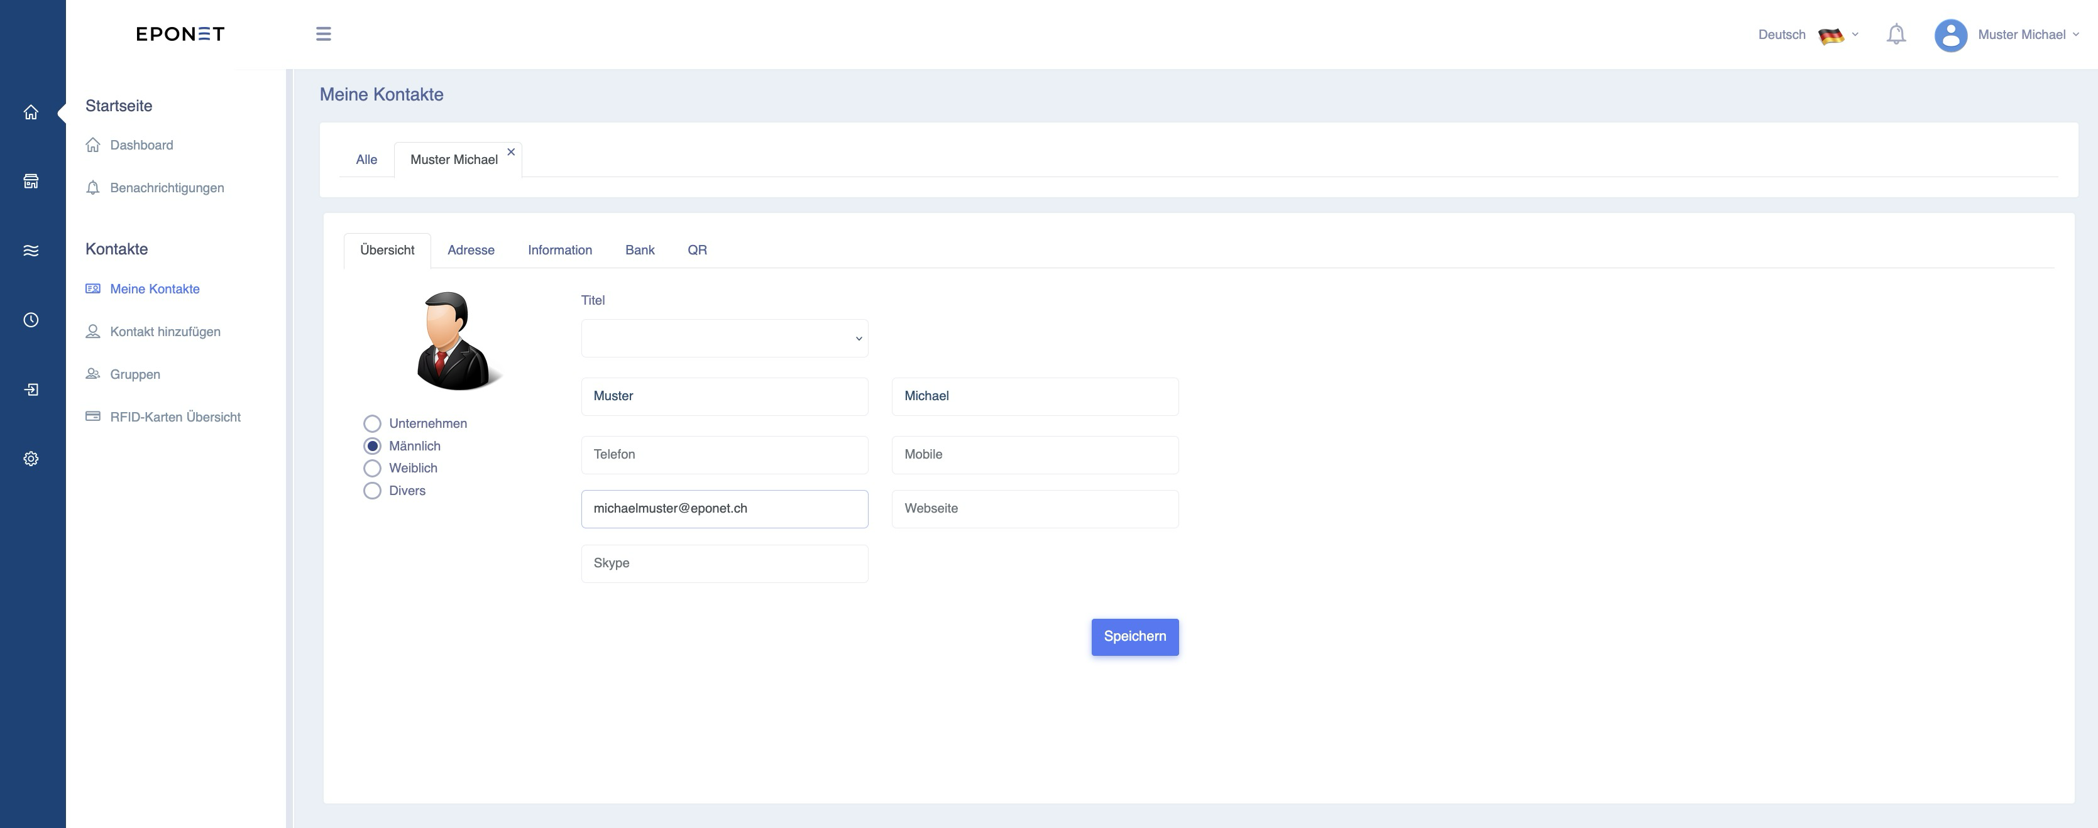Switch to the Adresse tab

pos(471,250)
